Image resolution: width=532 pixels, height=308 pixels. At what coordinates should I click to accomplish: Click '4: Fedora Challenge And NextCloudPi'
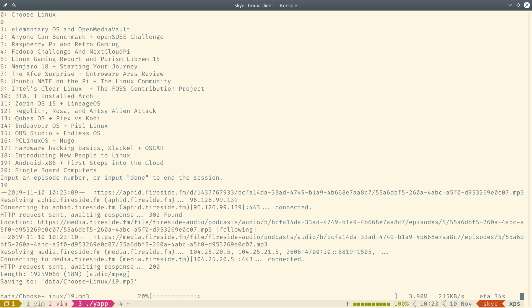point(65,52)
